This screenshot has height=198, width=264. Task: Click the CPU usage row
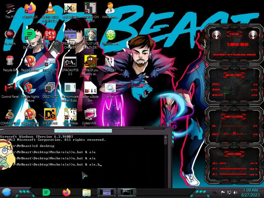[235, 84]
